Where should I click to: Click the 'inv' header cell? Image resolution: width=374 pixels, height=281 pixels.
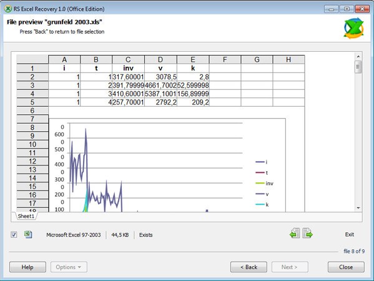[129, 68]
